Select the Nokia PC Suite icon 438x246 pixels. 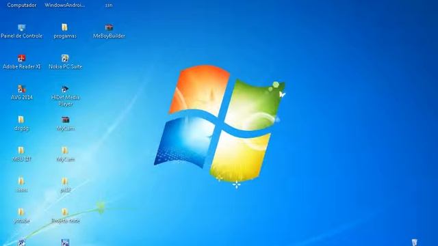(65, 58)
